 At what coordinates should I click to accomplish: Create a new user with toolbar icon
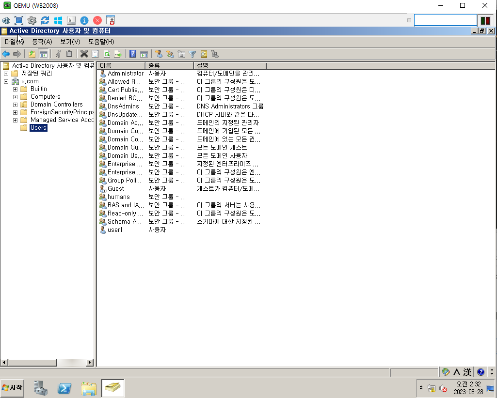click(x=159, y=54)
